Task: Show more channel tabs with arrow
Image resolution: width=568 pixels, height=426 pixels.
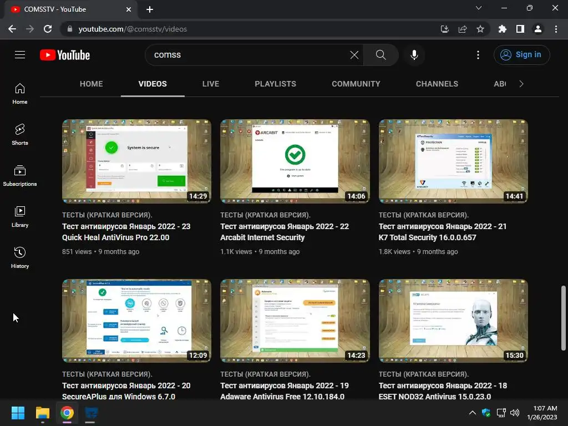Action: tap(521, 84)
